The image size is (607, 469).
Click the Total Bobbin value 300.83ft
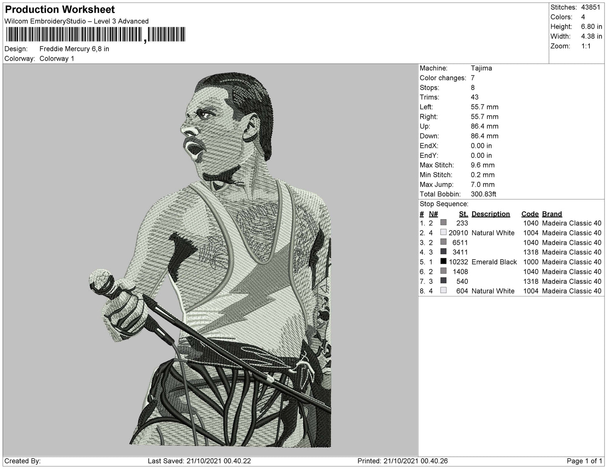click(483, 194)
